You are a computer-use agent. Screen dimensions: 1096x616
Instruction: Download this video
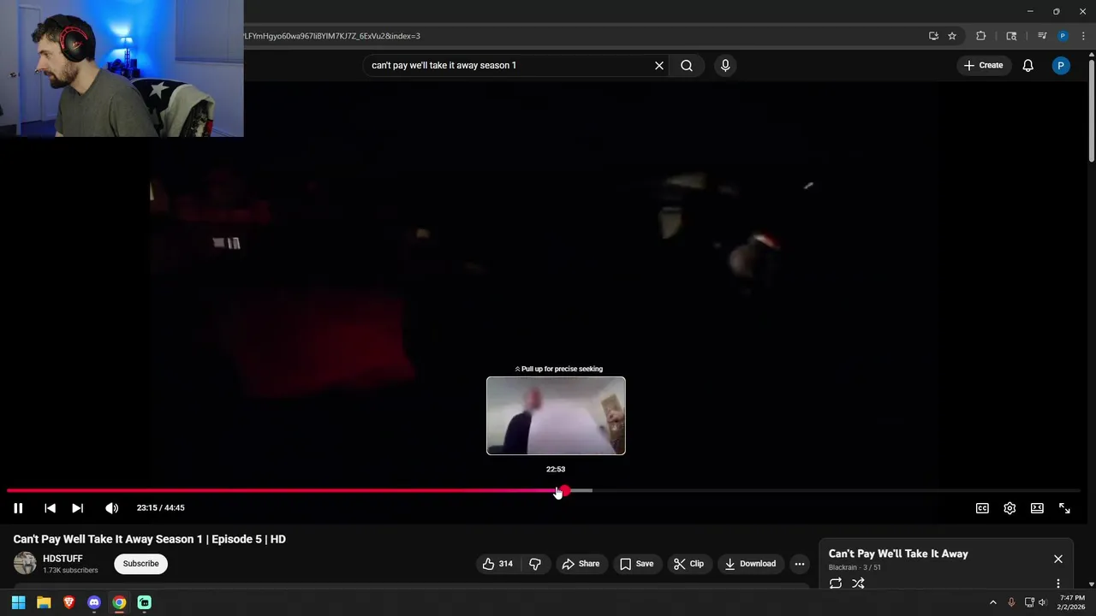click(x=750, y=564)
